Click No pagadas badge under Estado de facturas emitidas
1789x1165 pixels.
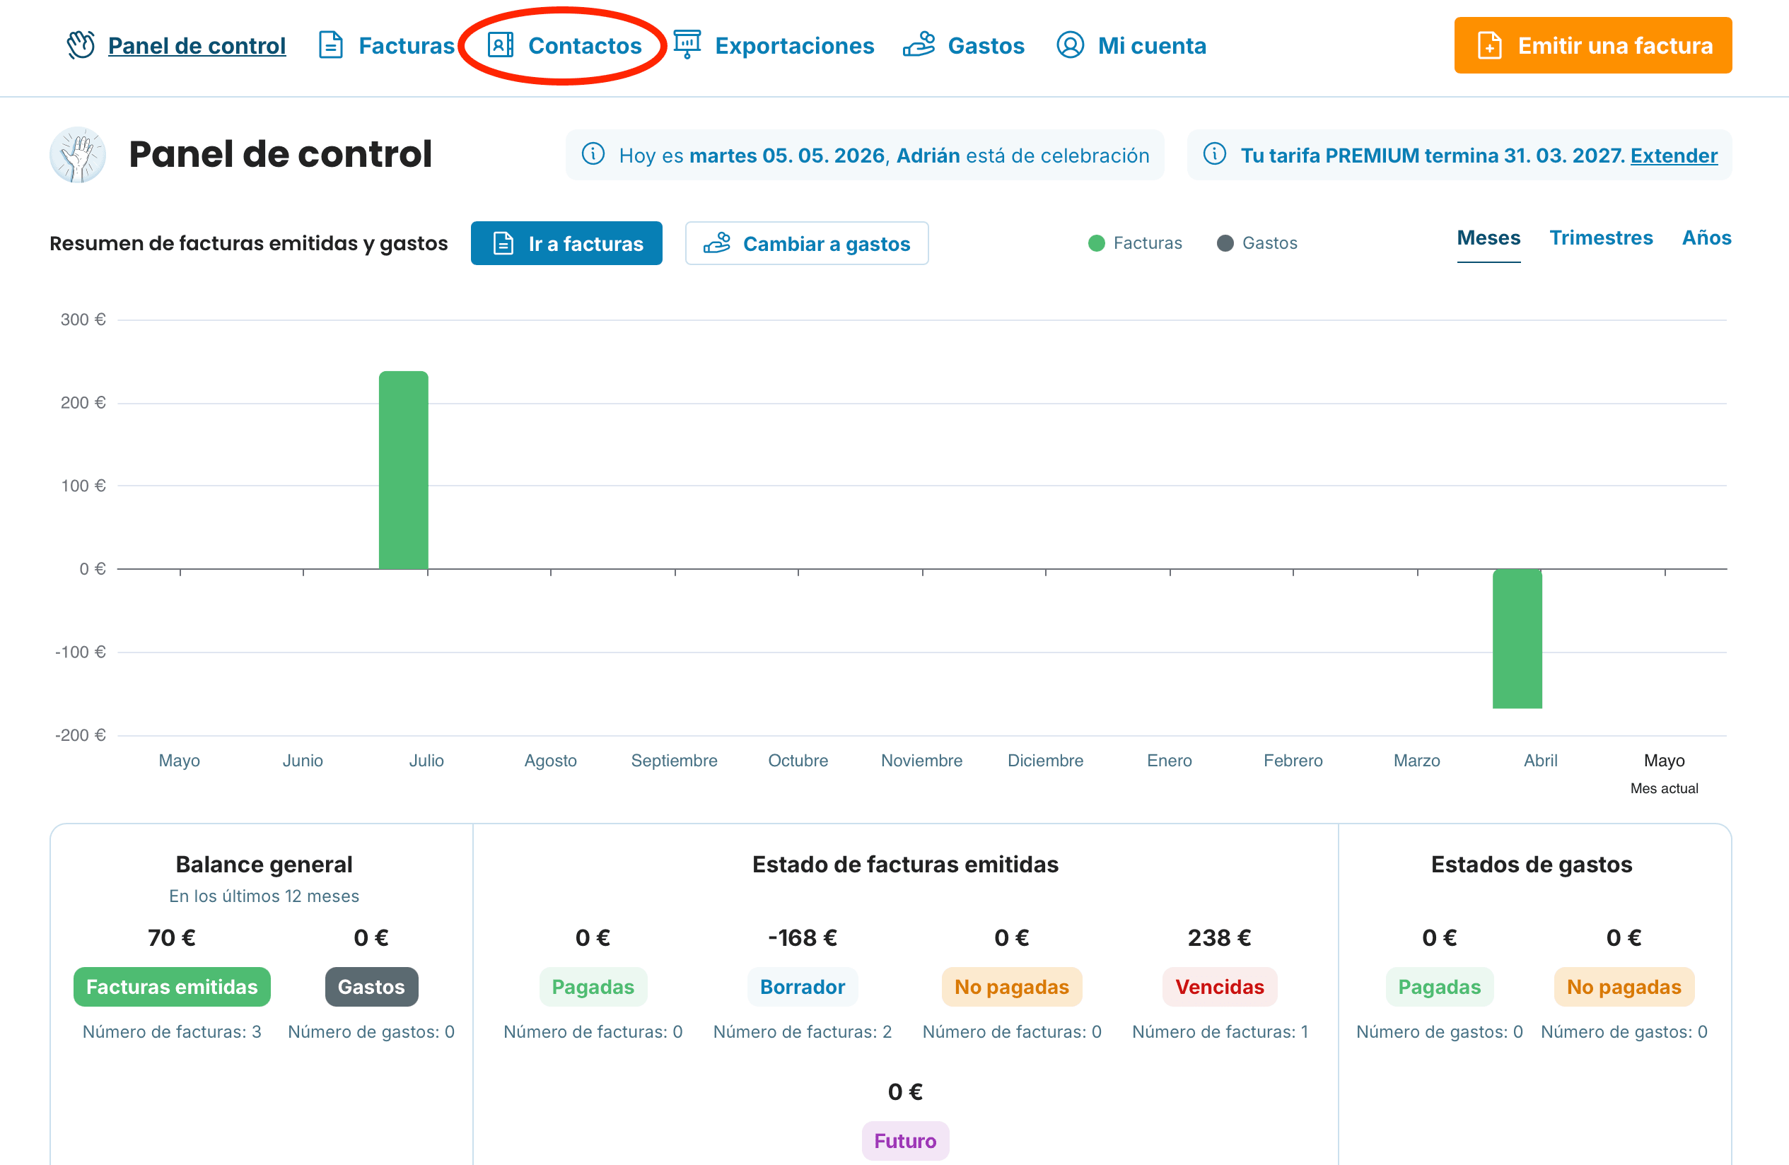pos(1012,987)
